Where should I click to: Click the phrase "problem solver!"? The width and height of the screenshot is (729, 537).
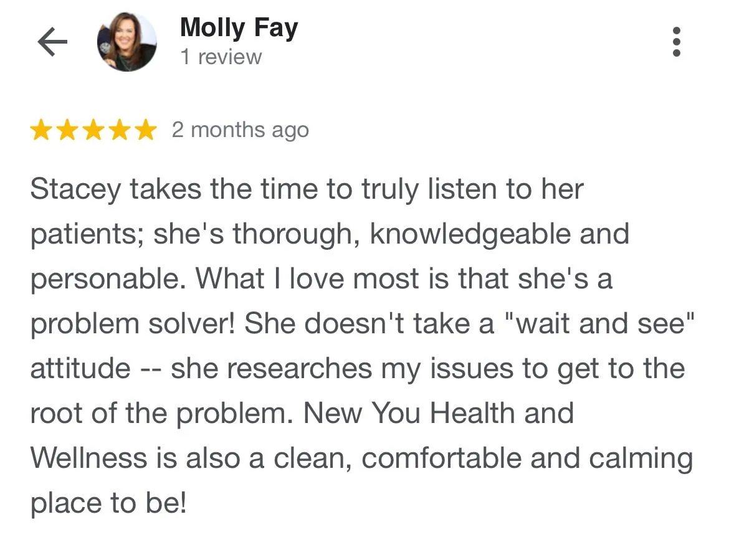click(x=132, y=323)
